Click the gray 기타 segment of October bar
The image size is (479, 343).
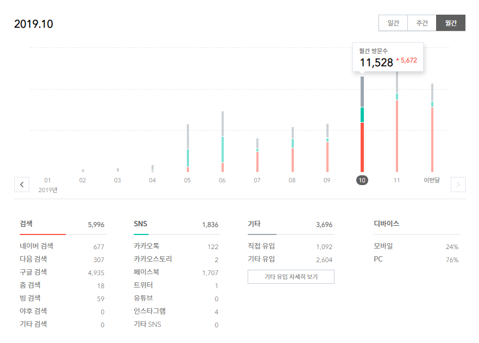coord(362,92)
